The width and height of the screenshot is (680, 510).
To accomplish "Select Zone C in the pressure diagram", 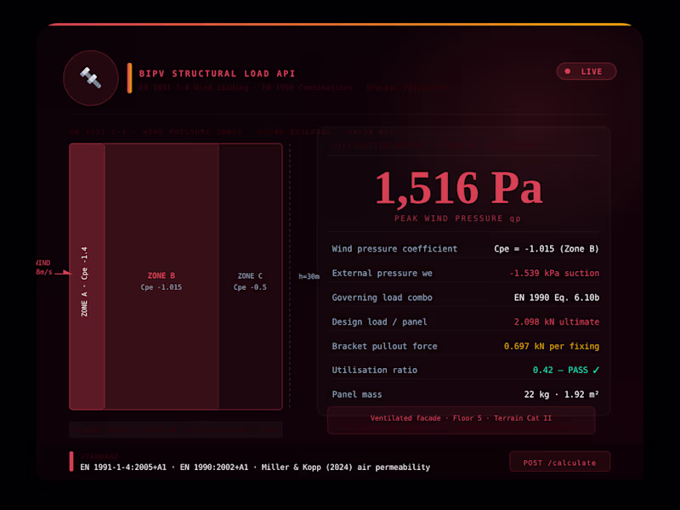I will click(x=250, y=277).
